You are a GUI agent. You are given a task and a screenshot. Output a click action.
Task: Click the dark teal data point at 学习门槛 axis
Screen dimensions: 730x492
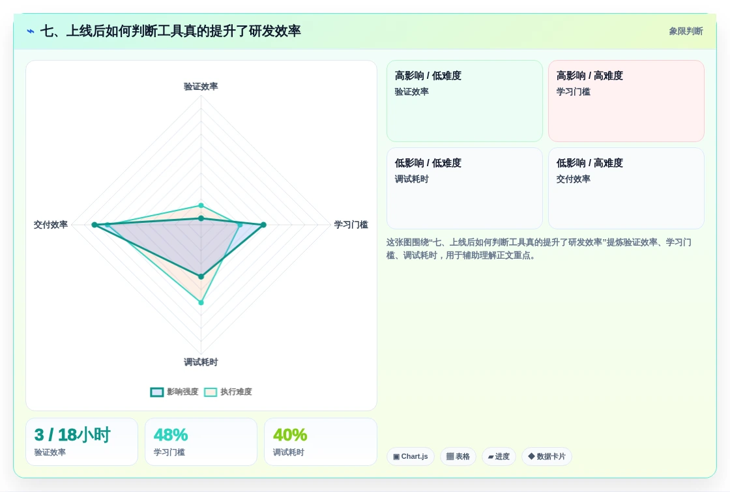263,225
